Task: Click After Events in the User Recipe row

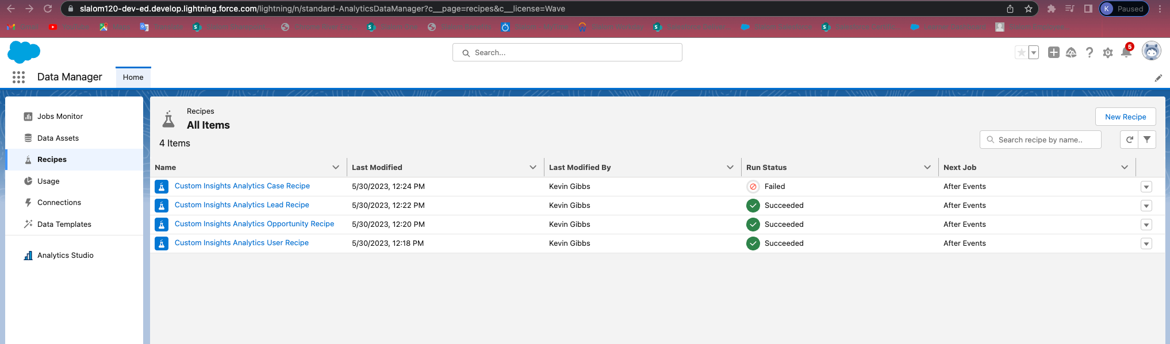Action: tap(964, 243)
